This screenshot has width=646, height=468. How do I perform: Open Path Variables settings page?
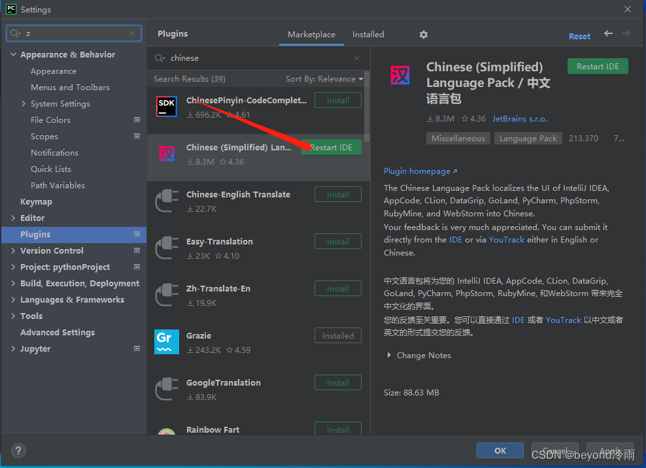click(x=58, y=186)
